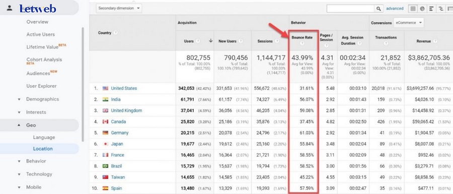Open the India country link
The height and width of the screenshot is (194, 453).
coord(116,99)
